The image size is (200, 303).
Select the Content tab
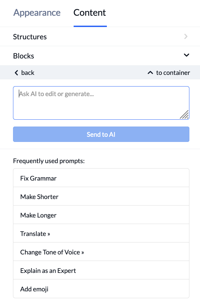[89, 13]
